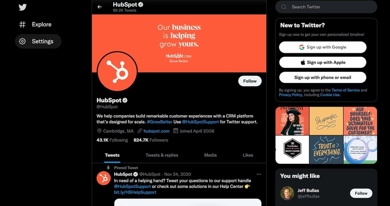Sign up with Google
390x206 pixels.
click(322, 47)
